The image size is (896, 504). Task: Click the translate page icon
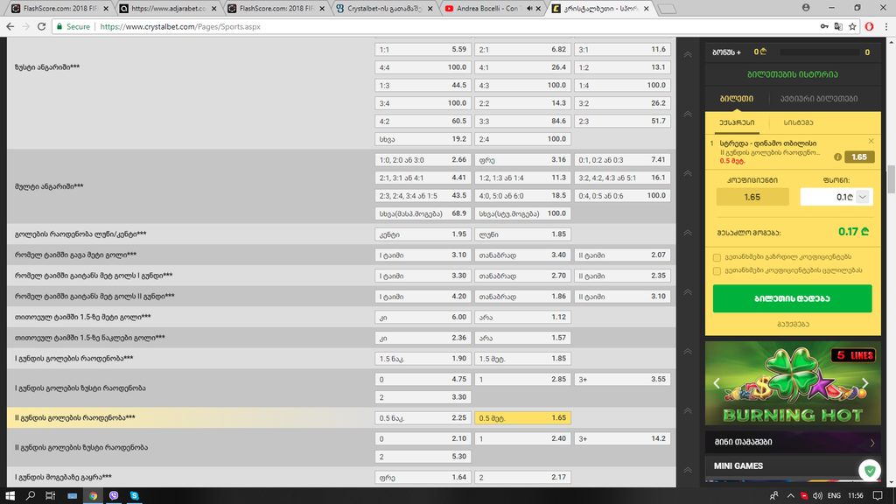pyautogui.click(x=838, y=26)
